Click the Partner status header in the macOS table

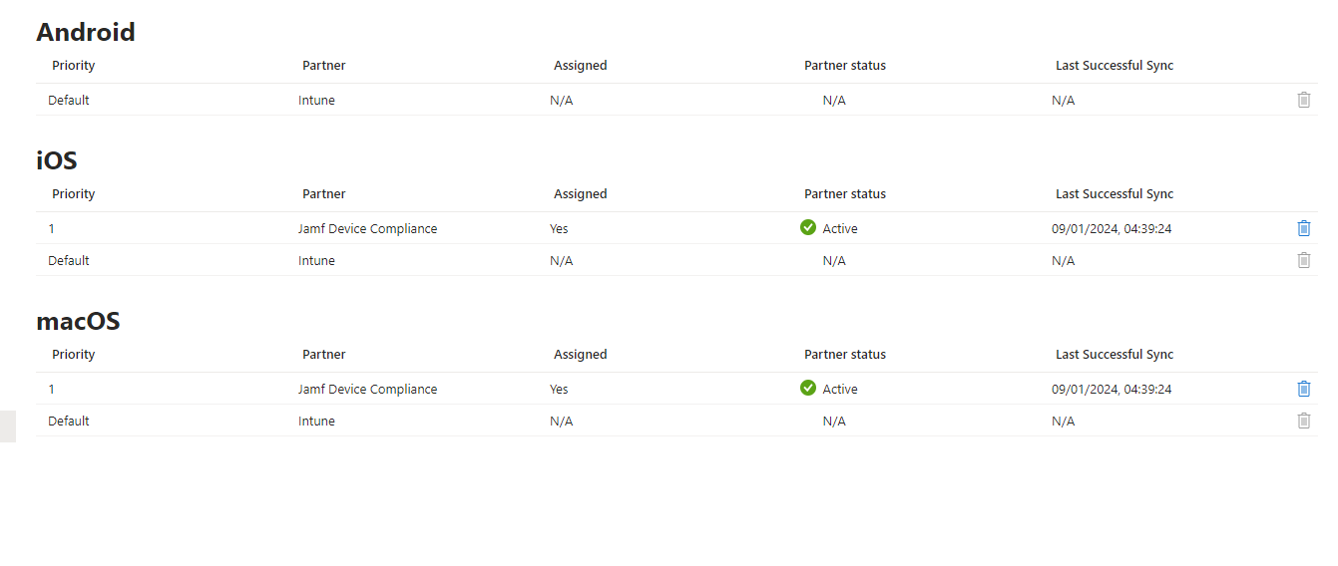click(845, 354)
